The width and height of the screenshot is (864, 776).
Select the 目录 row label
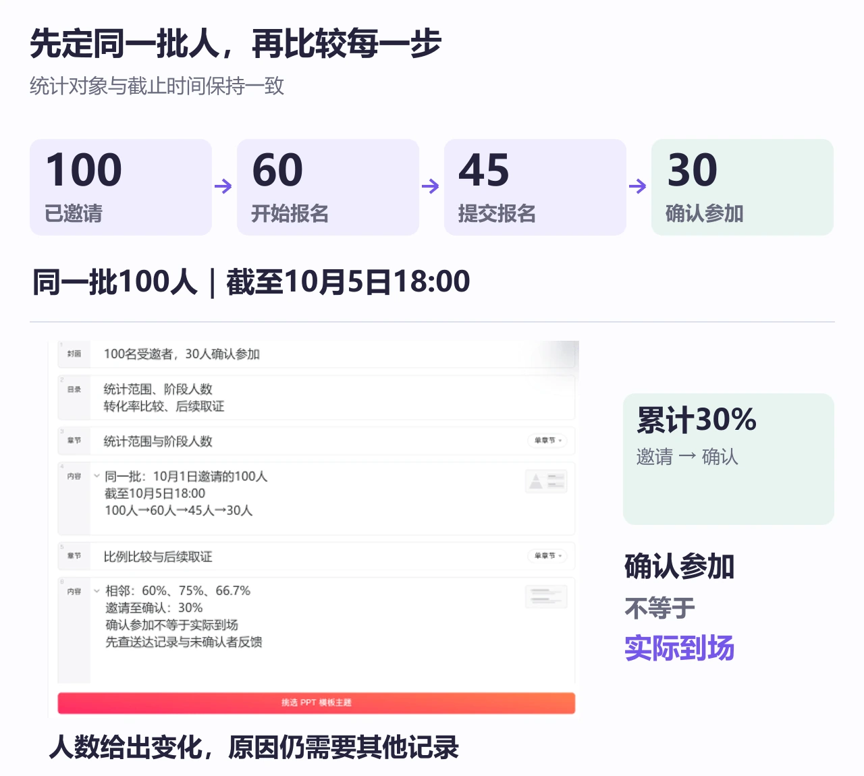pos(74,389)
